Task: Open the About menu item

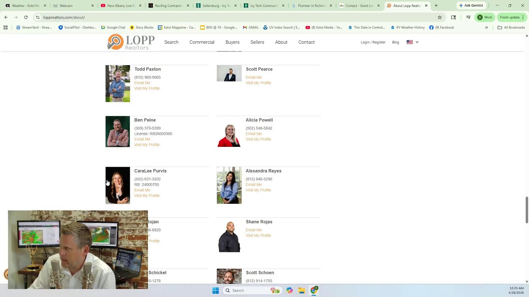Action: 281,42
